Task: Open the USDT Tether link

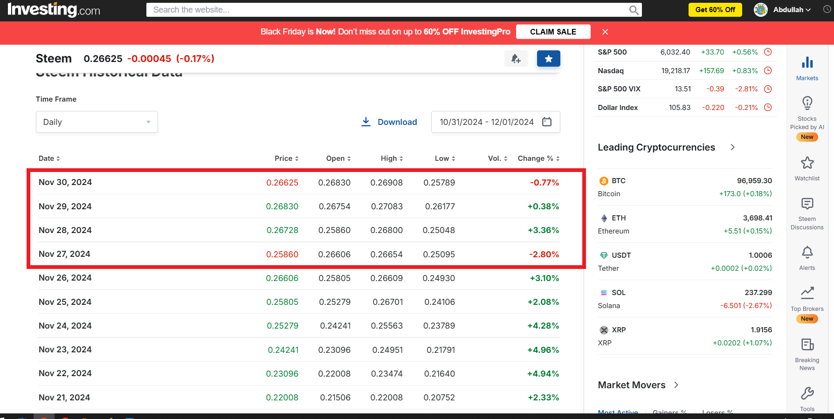Action: (621, 255)
